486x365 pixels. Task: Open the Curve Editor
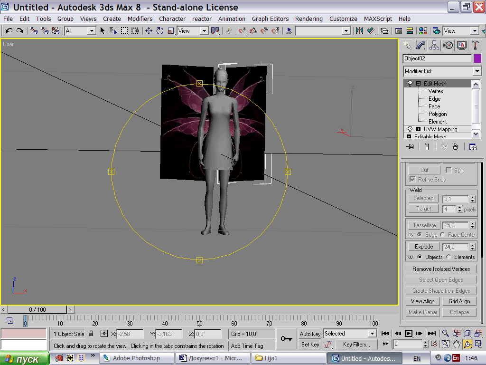399,31
